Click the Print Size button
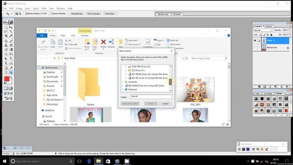The image size is (293, 165). (109, 14)
